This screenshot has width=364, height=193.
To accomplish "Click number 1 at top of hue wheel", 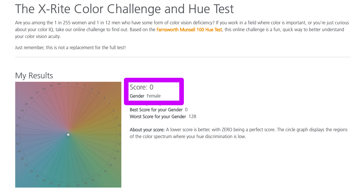I will (68, 83).
